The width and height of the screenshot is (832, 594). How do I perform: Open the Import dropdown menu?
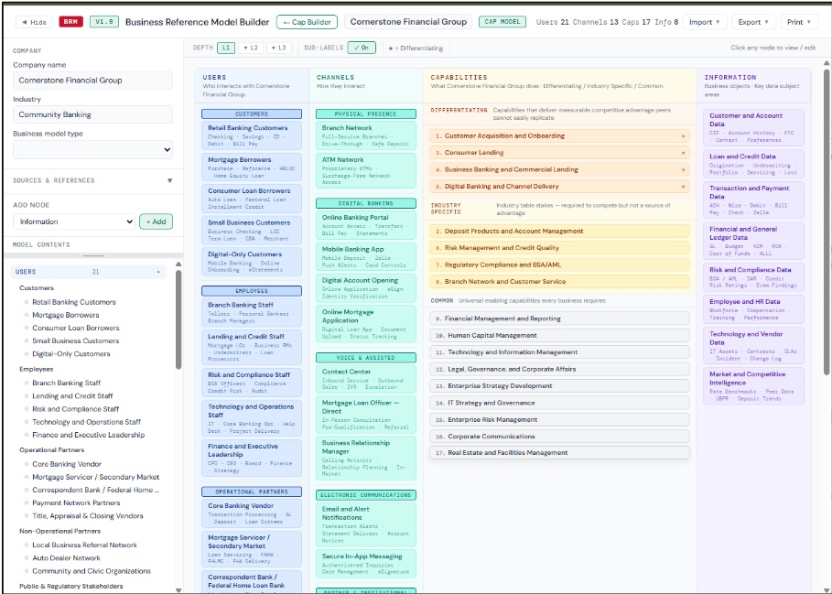click(705, 22)
